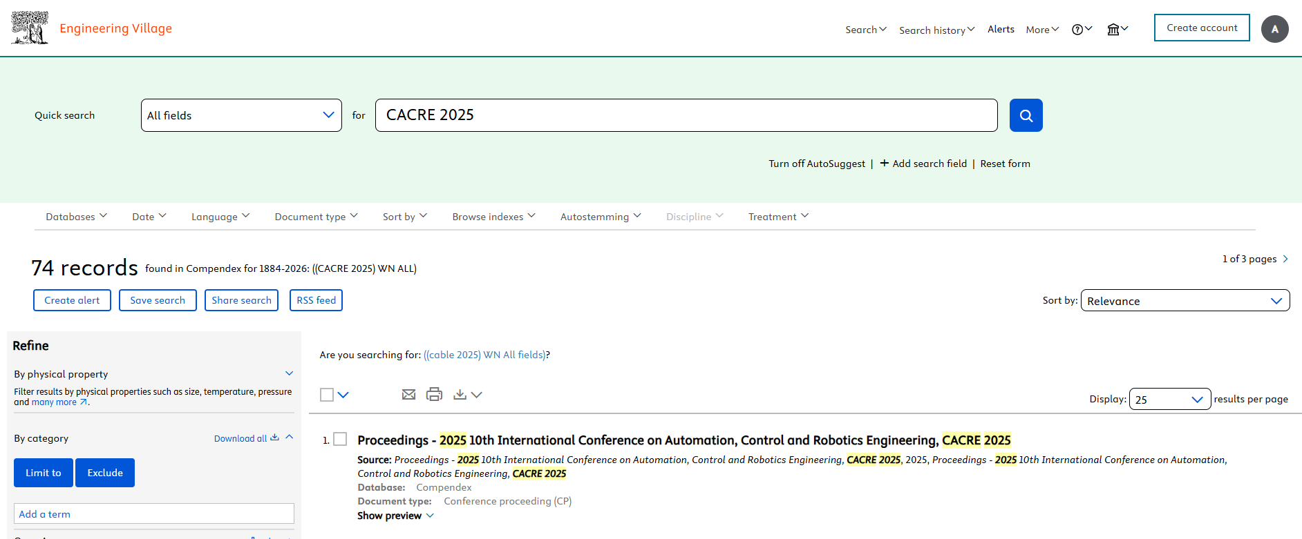The image size is (1302, 539).
Task: Check the box for result 1
Action: [x=340, y=439]
